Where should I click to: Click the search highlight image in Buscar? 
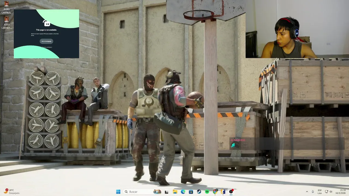(x=157, y=192)
